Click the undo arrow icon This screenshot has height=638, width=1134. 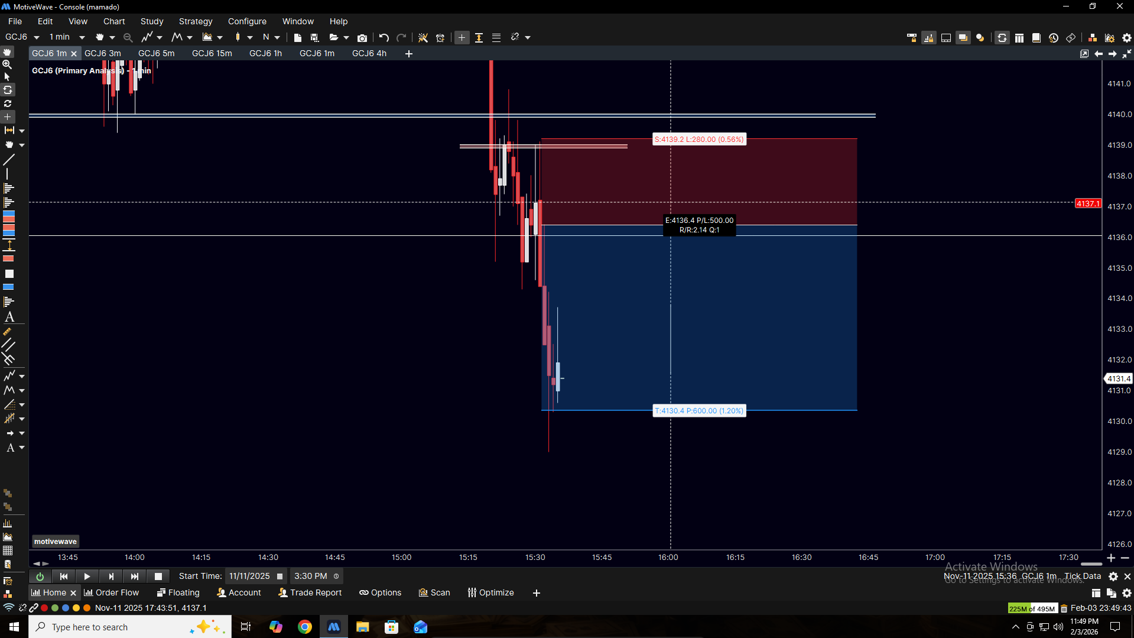(x=384, y=37)
